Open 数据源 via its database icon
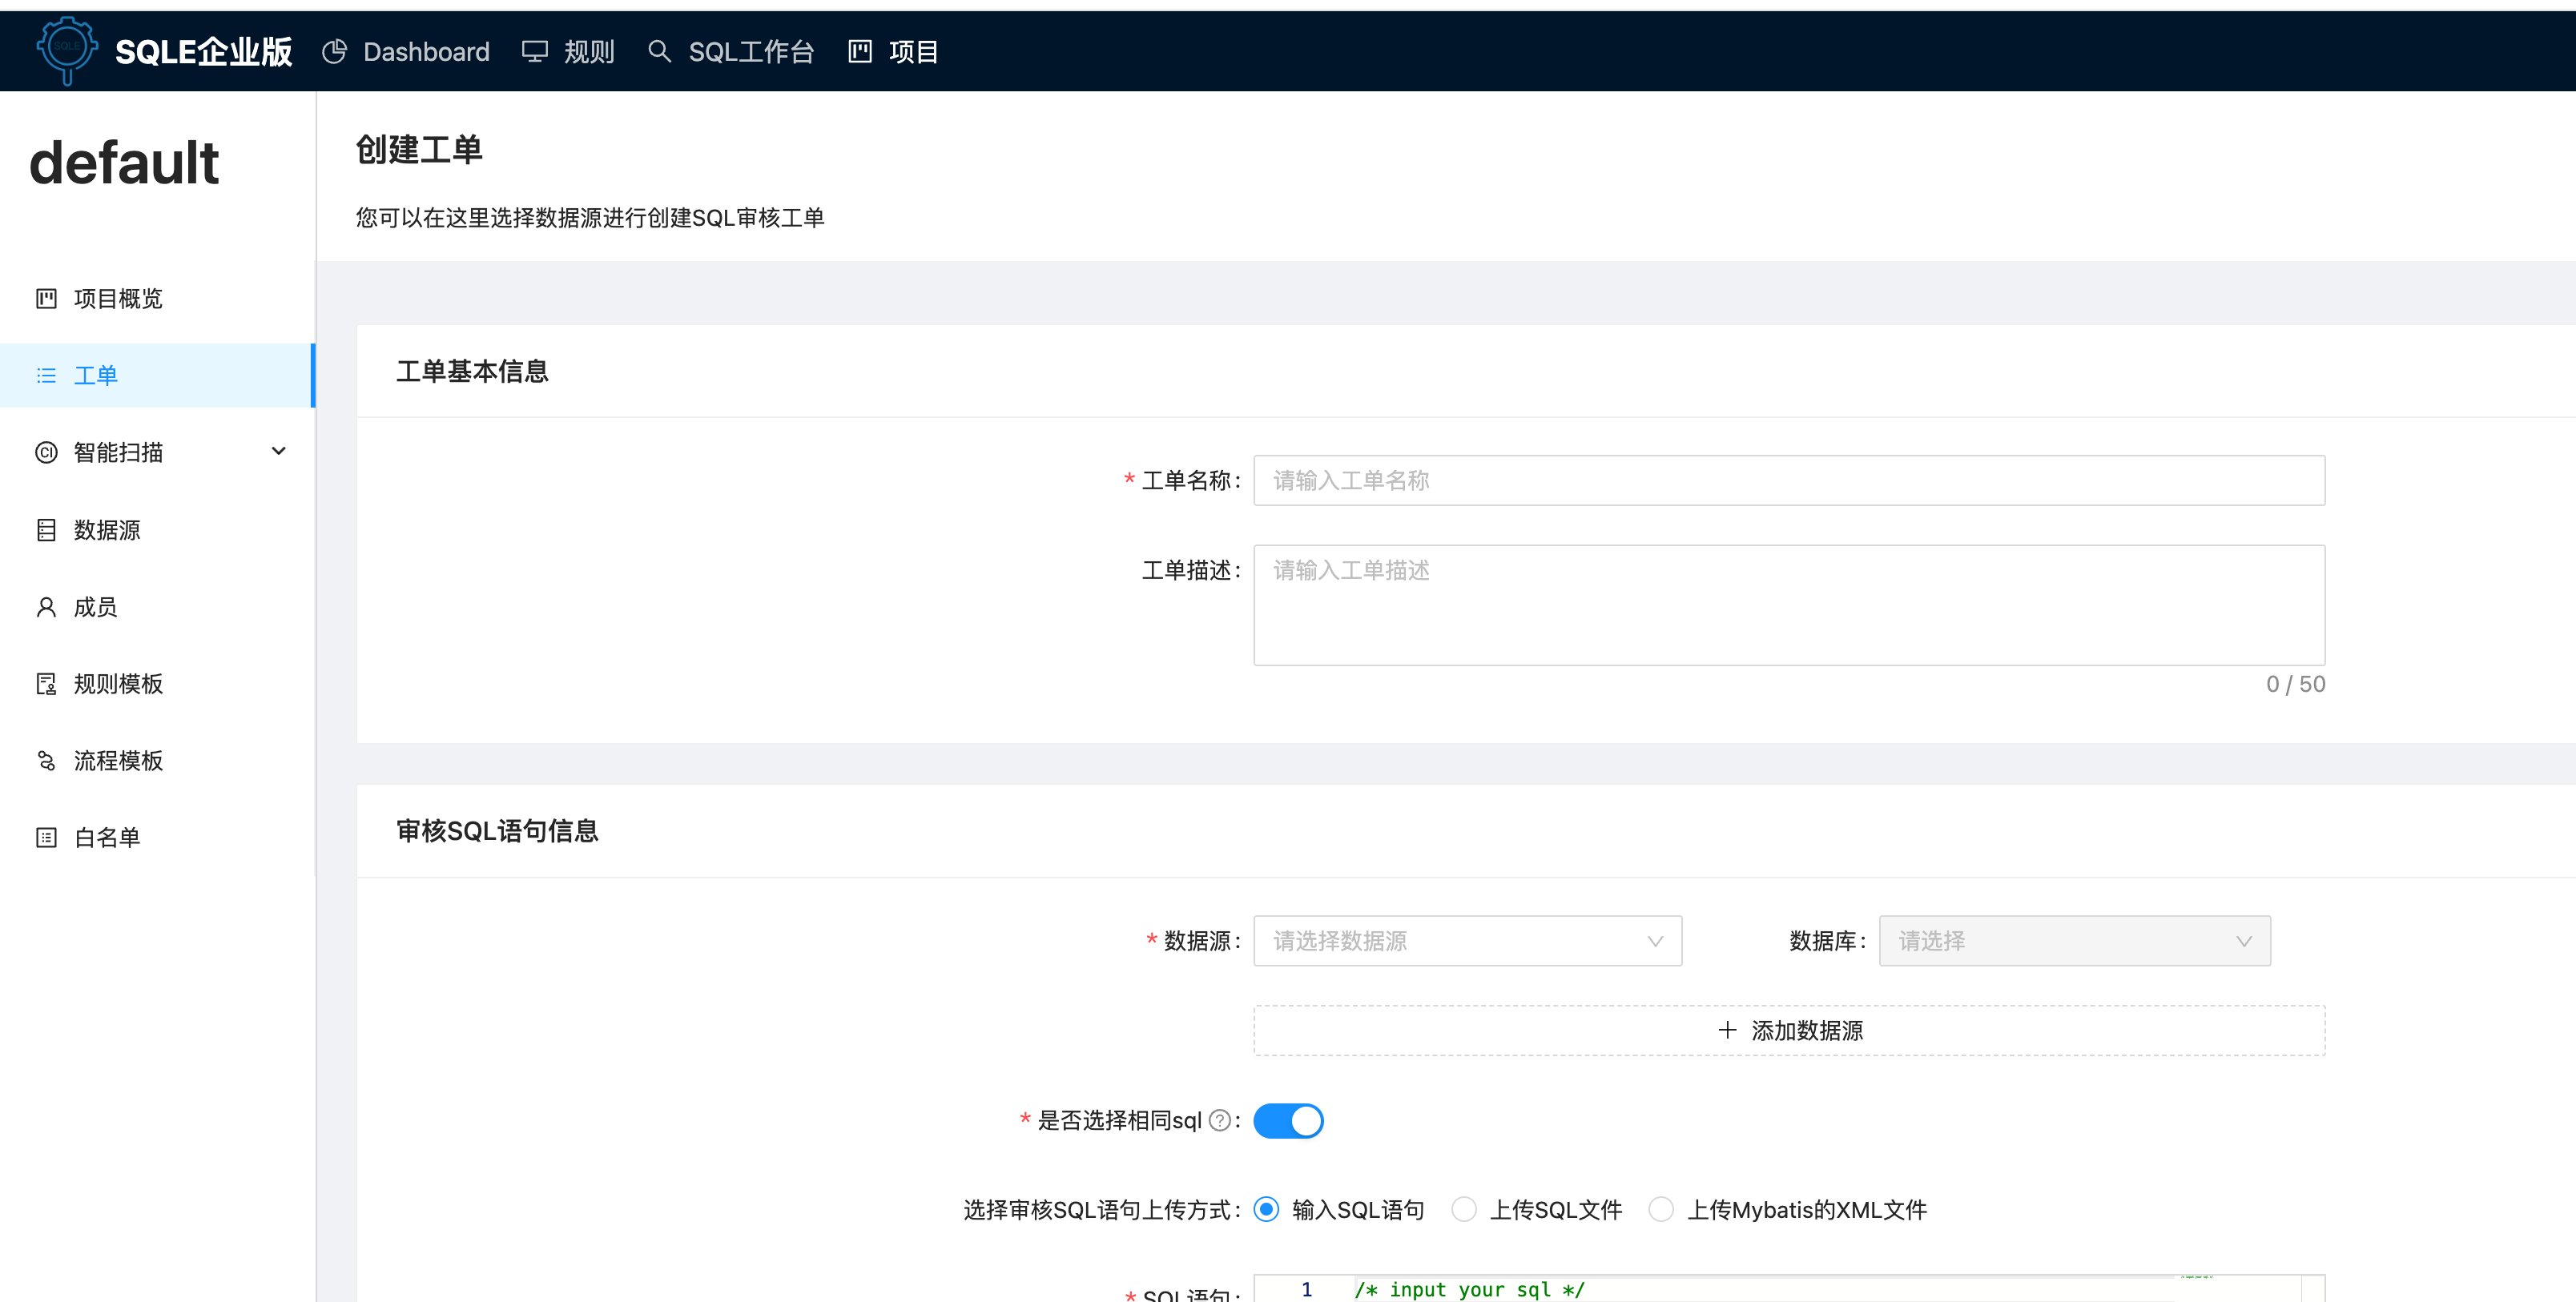 point(46,529)
